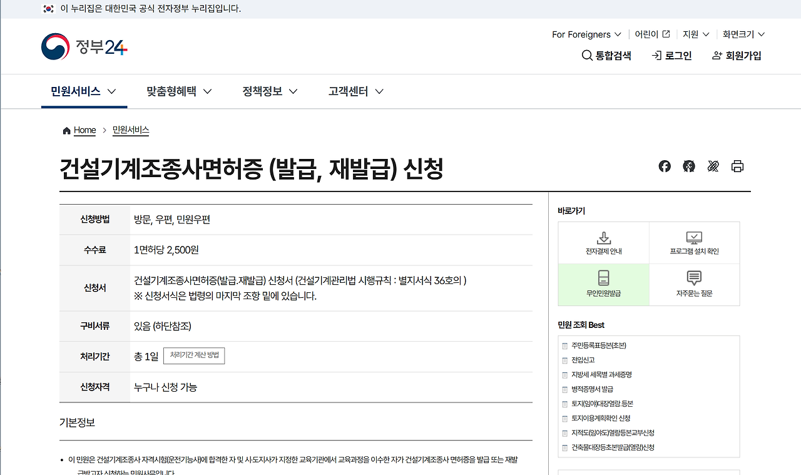
Task: Click external link icon beside 어린이
Action: [666, 34]
